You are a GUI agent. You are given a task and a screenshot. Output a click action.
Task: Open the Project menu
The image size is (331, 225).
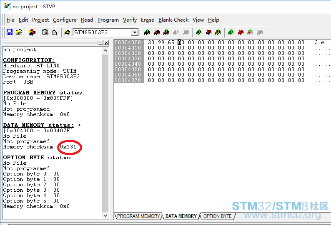coord(40,20)
